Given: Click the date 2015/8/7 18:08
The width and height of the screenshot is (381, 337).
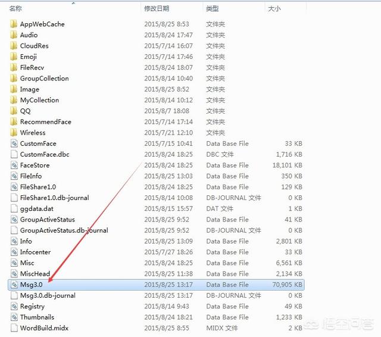Looking at the screenshot, I should (167, 111).
